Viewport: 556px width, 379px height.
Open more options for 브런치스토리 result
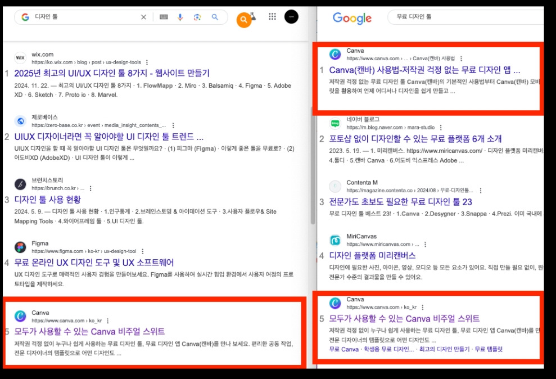[x=91, y=188]
